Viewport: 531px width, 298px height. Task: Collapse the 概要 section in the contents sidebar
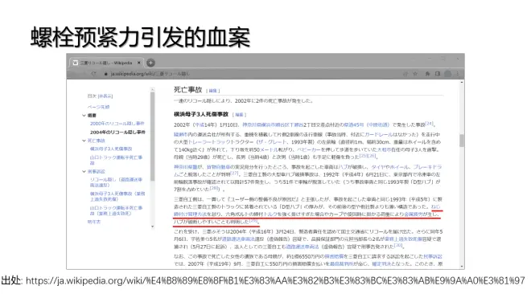click(x=84, y=116)
